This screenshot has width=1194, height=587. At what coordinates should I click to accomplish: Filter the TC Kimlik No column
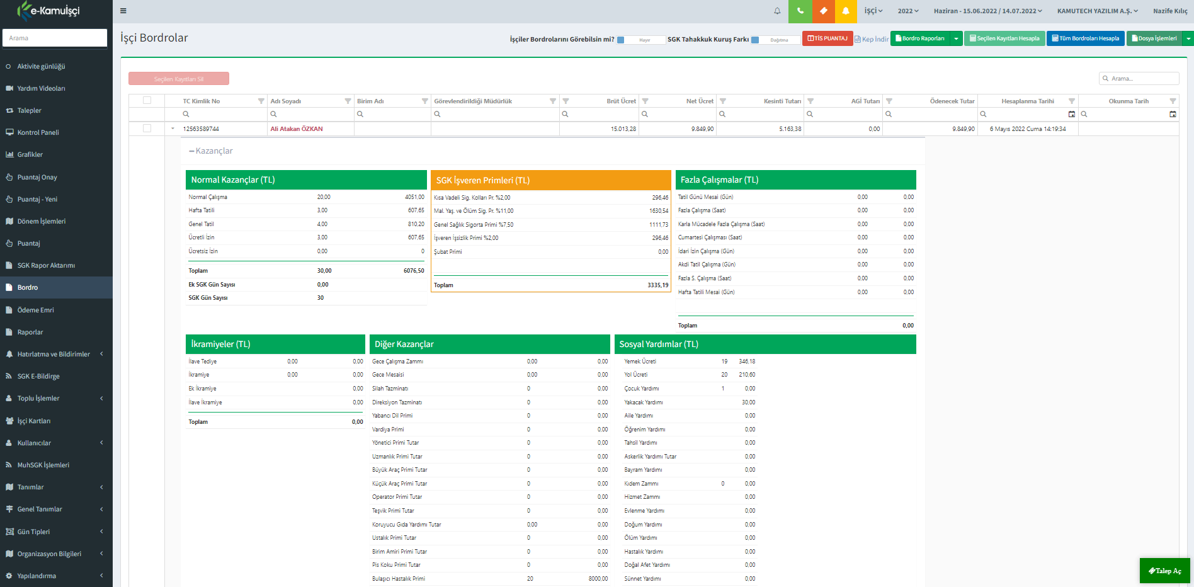coord(261,101)
